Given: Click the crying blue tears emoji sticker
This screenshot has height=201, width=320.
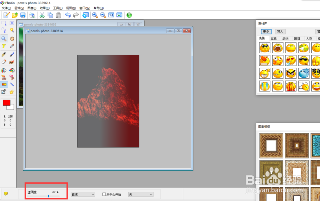Looking at the screenshot, I should [265, 86].
